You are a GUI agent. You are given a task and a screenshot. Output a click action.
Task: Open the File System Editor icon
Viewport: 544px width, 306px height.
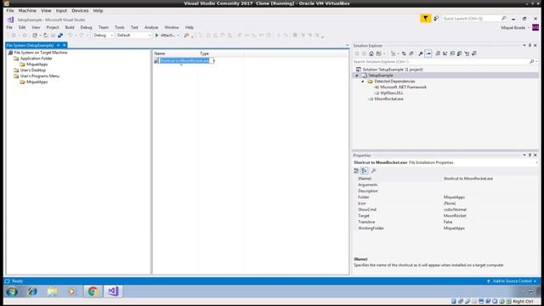click(438, 54)
